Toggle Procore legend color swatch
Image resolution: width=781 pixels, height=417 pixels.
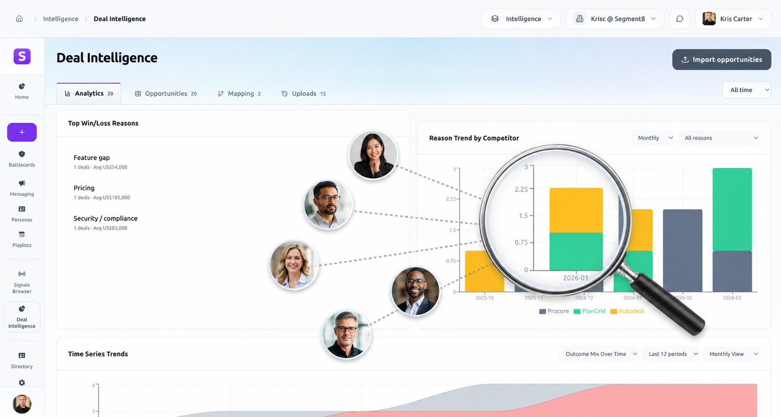pyautogui.click(x=542, y=311)
